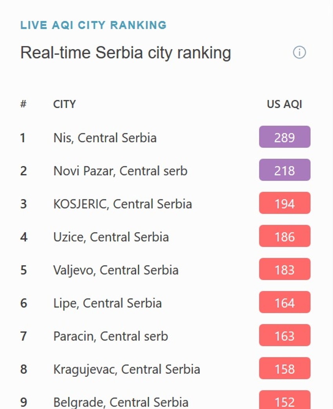The width and height of the screenshot is (333, 409).
Task: Click the 218 AQI badge for Novi Pazar
Action: point(284,170)
